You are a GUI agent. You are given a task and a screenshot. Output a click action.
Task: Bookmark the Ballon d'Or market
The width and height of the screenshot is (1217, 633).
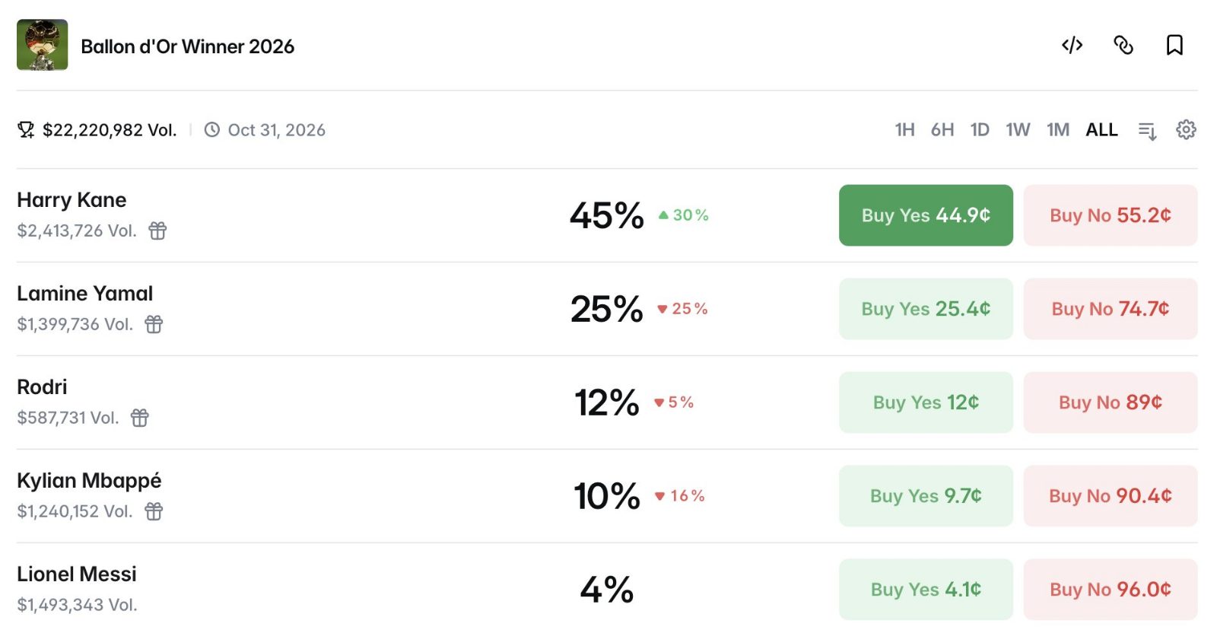(x=1174, y=46)
